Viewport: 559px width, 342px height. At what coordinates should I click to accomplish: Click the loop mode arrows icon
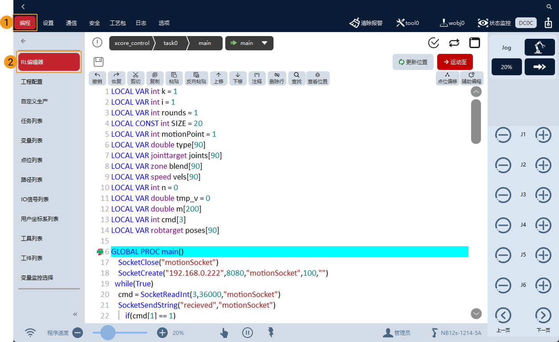[454, 43]
